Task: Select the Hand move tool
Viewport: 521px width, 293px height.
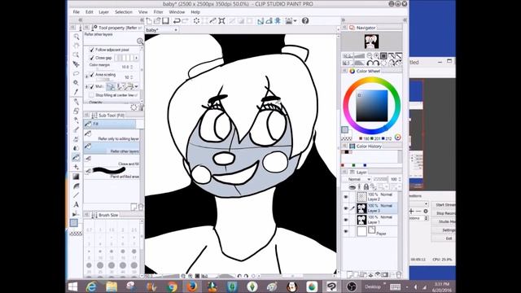Action: (x=76, y=46)
